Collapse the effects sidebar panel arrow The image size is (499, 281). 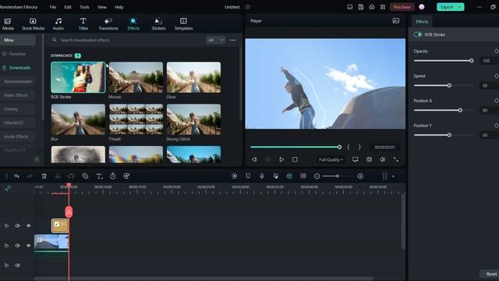coord(37,159)
